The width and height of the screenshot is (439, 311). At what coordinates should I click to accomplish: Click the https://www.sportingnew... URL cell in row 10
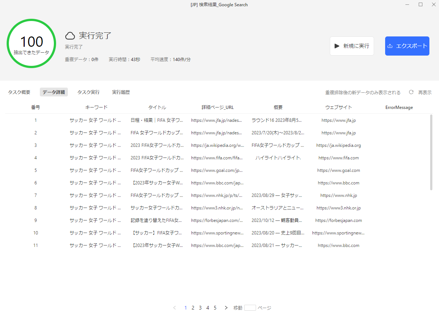[x=217, y=233]
